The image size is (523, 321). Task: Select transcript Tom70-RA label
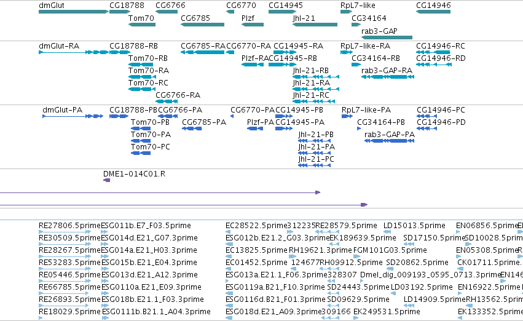149,71
